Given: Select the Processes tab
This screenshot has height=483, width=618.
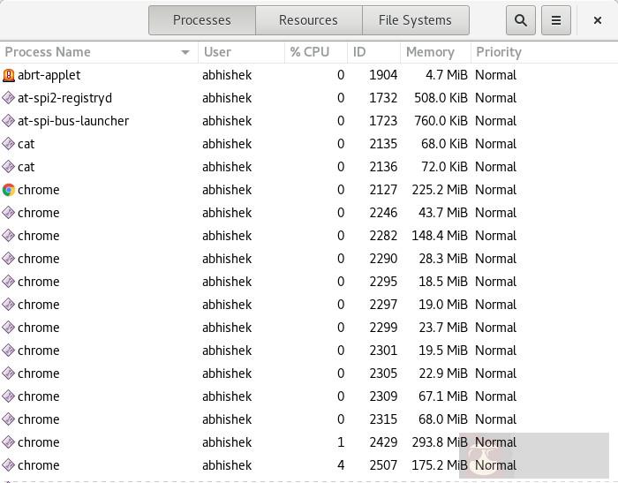Looking at the screenshot, I should (201, 20).
